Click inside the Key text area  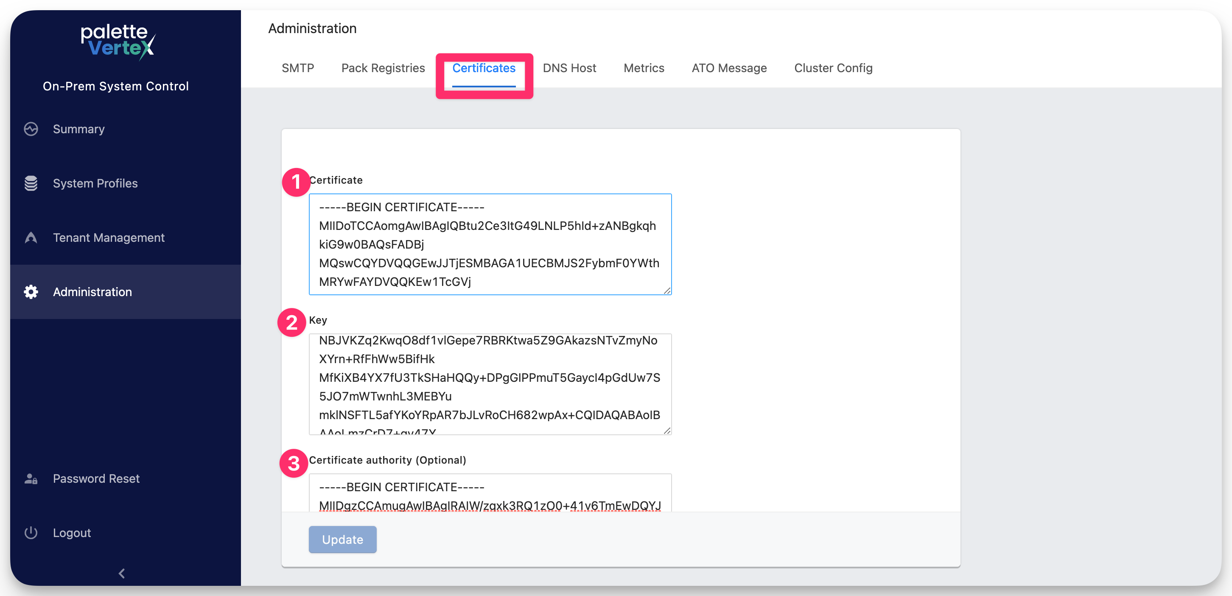[x=490, y=384]
